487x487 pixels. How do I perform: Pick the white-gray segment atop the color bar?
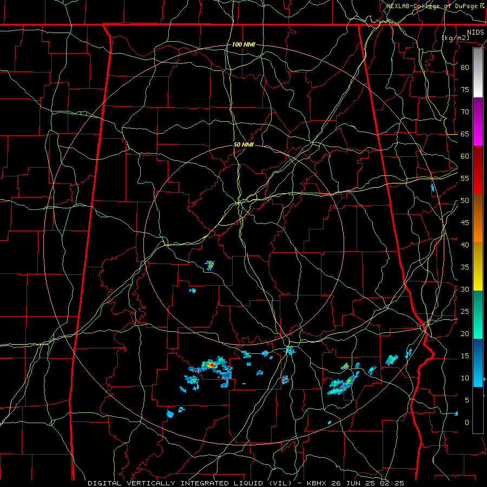478,73
